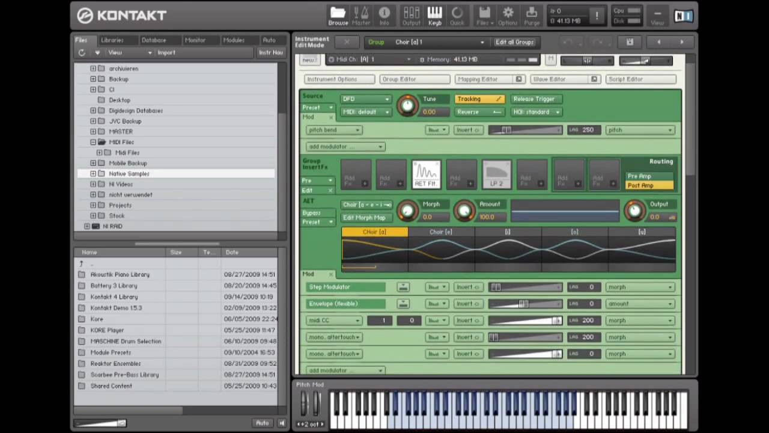The width and height of the screenshot is (769, 433).
Task: Adjust the pitch bend intensity slider
Action: tap(525, 131)
